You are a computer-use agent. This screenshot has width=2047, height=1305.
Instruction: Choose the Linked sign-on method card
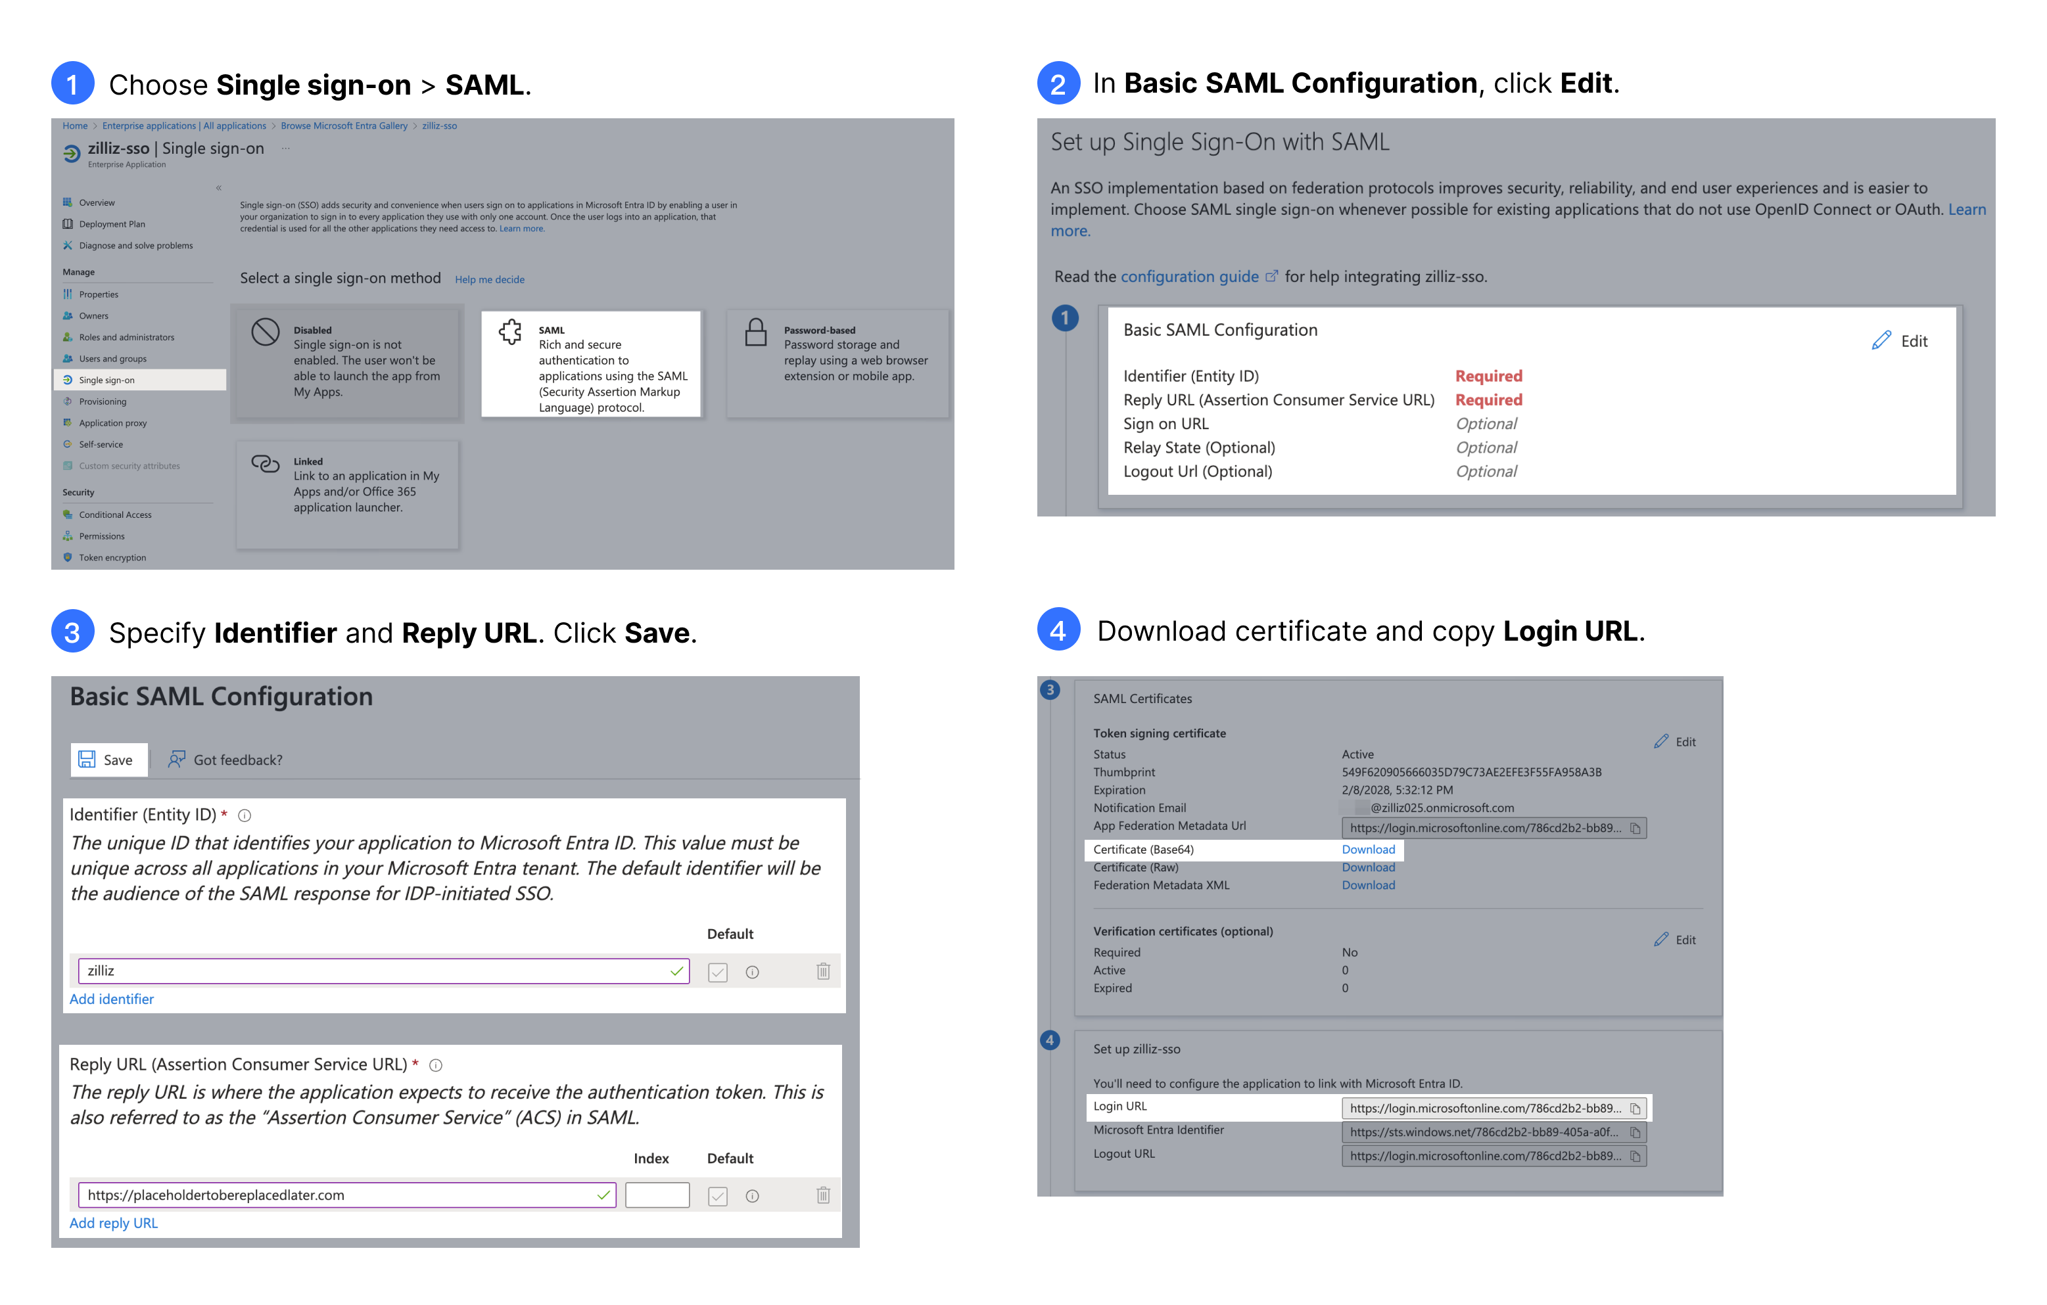coord(348,495)
